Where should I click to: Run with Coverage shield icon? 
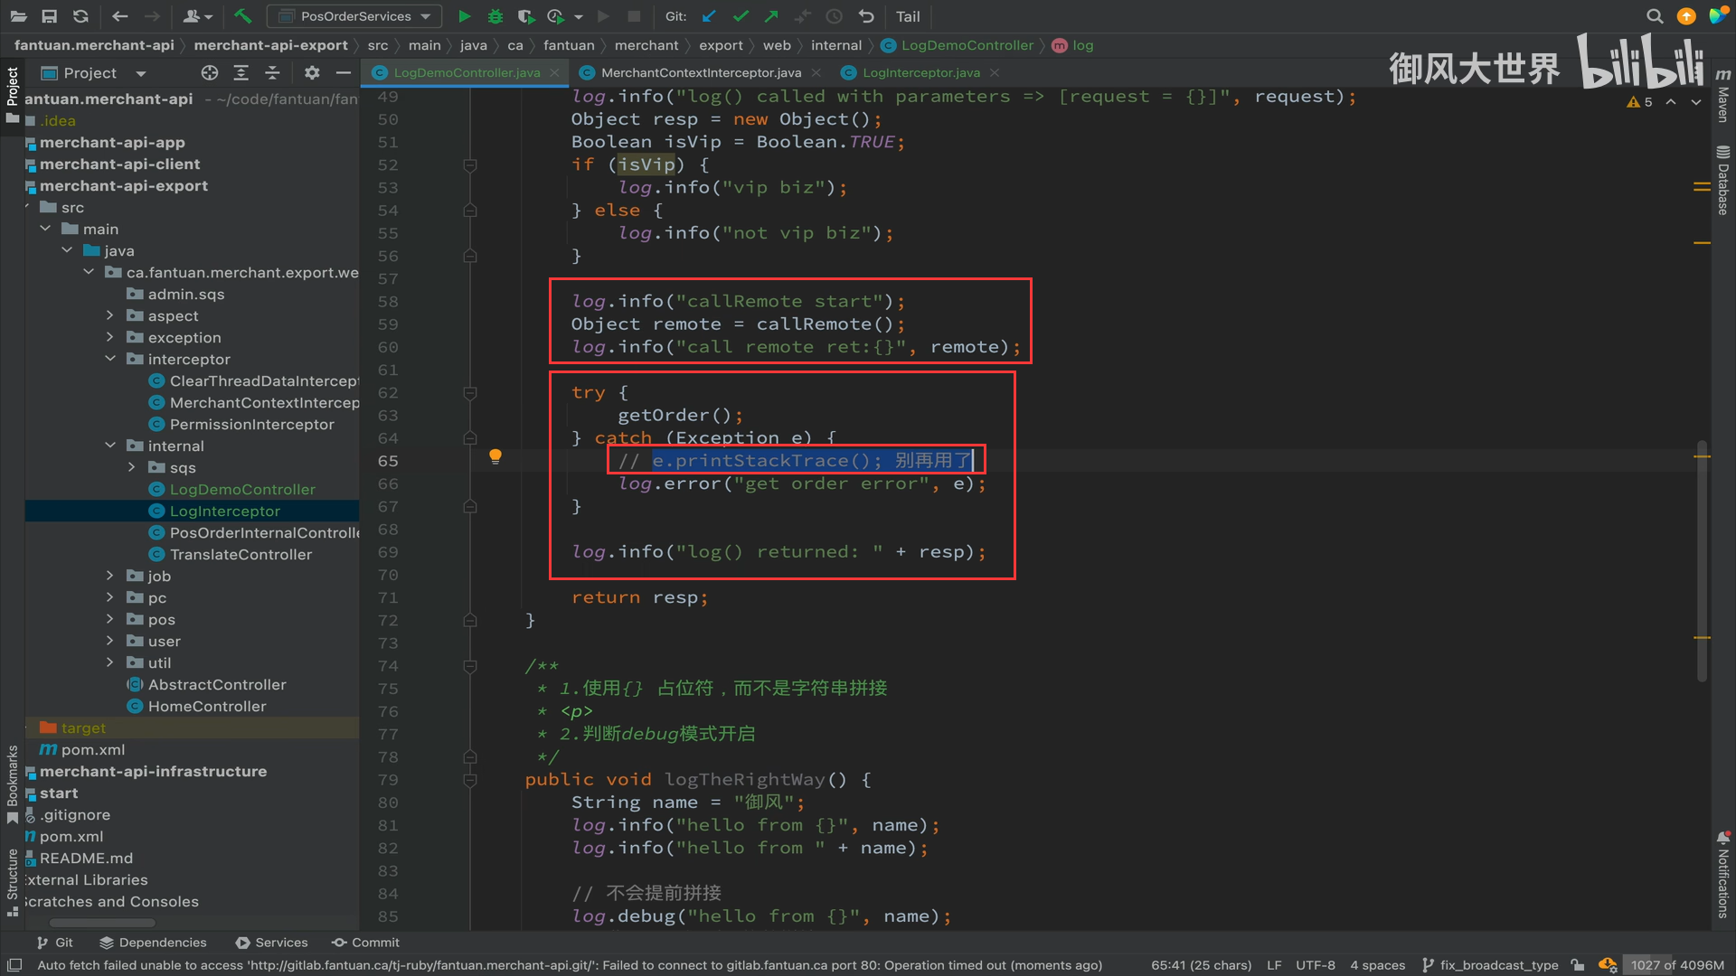tap(525, 16)
